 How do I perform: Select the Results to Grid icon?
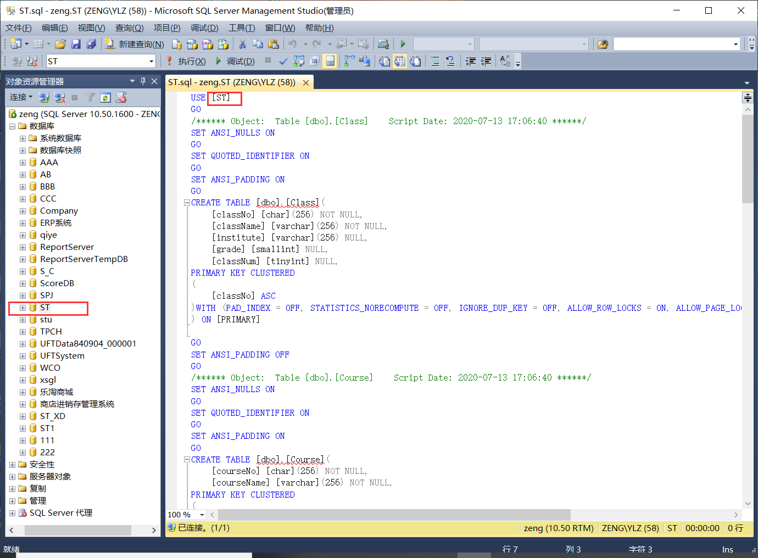coord(399,61)
